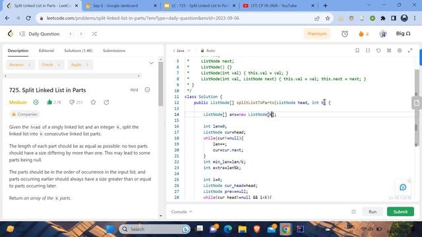Open the problem list panel icon
The image size is (422, 237).
coord(22,34)
